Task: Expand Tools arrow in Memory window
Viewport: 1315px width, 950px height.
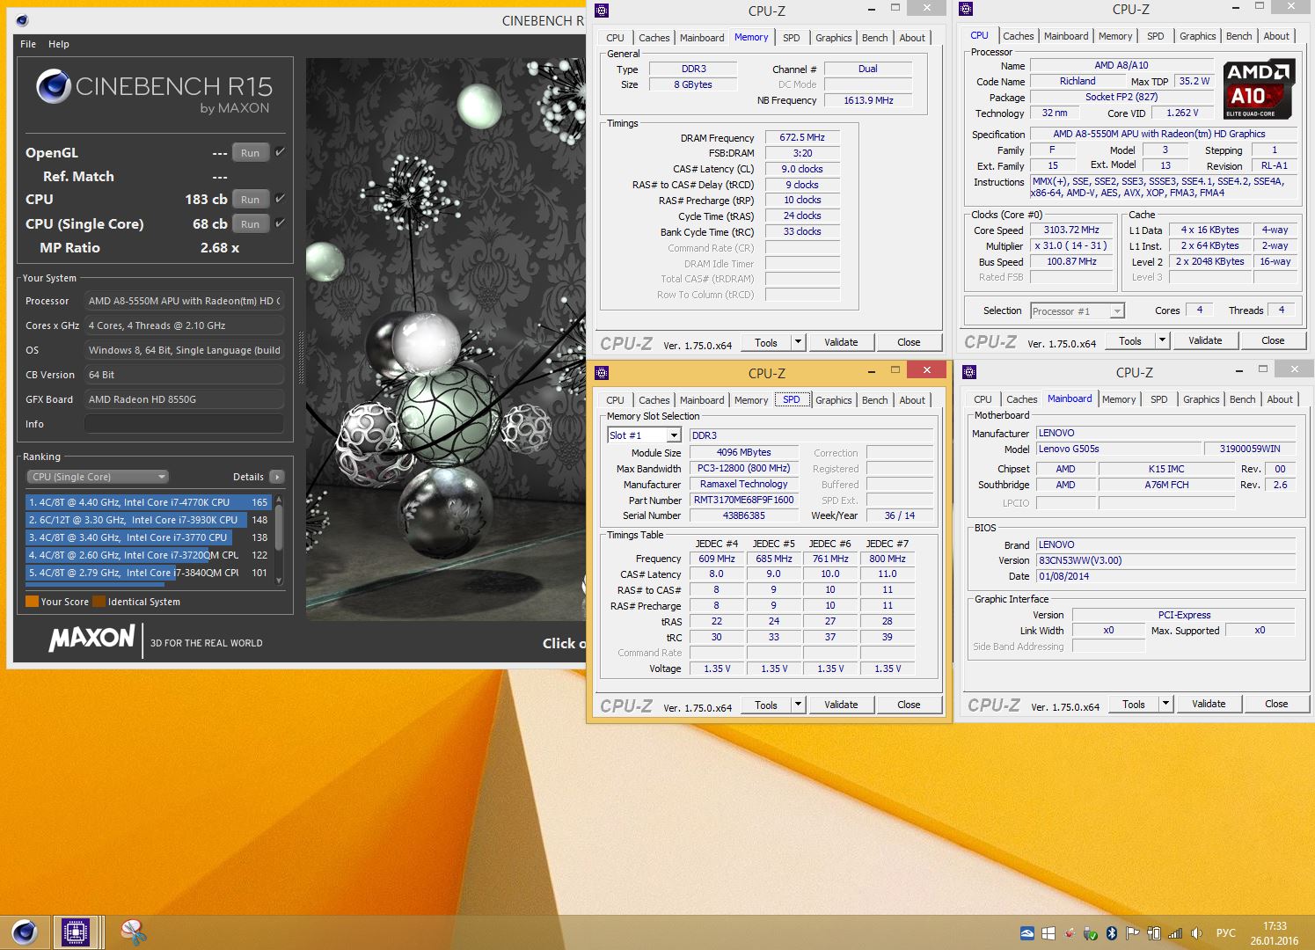Action: pos(798,342)
